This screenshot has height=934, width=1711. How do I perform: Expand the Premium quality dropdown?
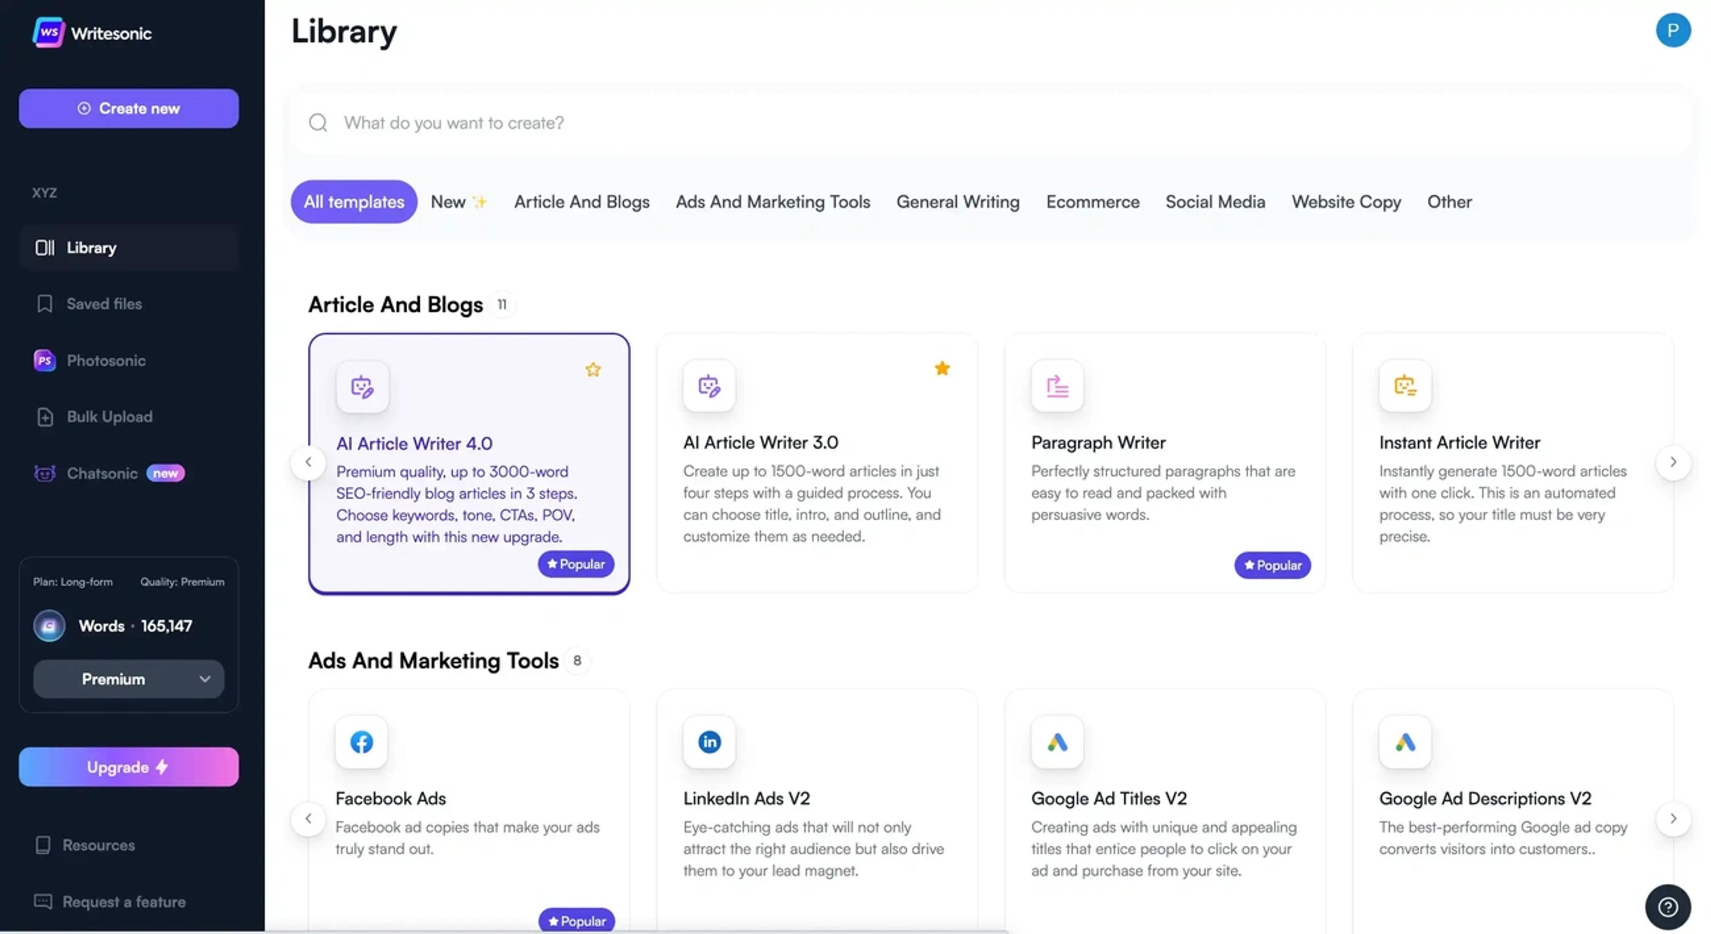coord(128,679)
